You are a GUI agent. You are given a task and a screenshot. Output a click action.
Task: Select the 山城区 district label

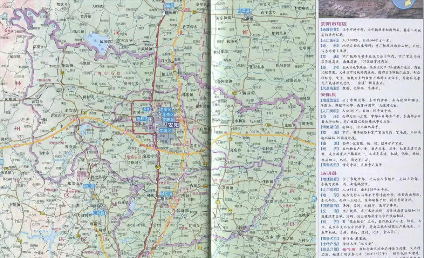(99, 213)
